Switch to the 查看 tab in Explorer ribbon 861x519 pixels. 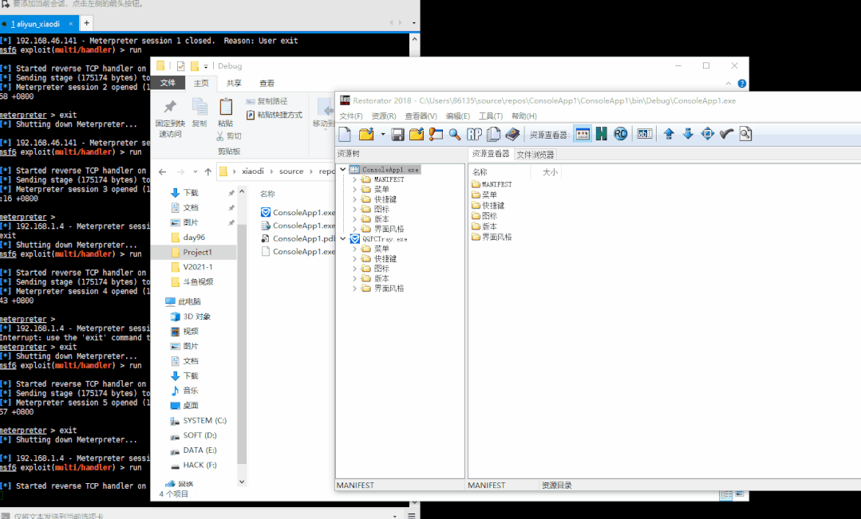pos(267,84)
